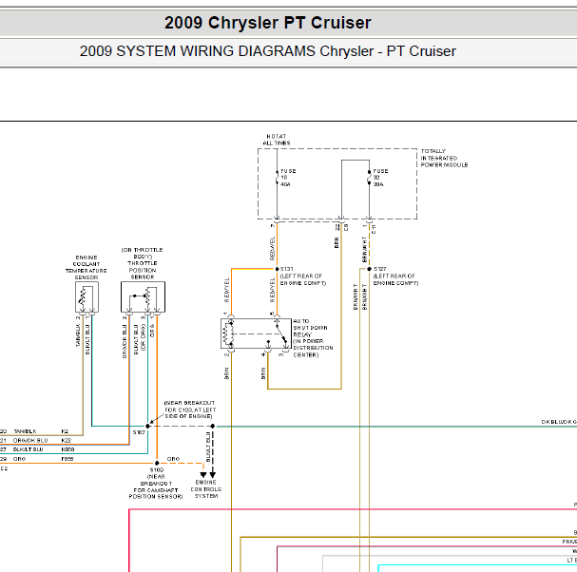
Task: Click the "AUTO SHUT DOWN RELAY" label
Action: (310, 328)
